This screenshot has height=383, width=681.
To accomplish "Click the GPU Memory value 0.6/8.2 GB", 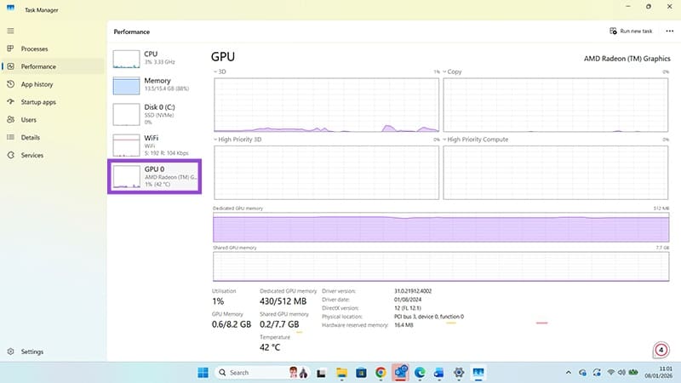I will (232, 324).
